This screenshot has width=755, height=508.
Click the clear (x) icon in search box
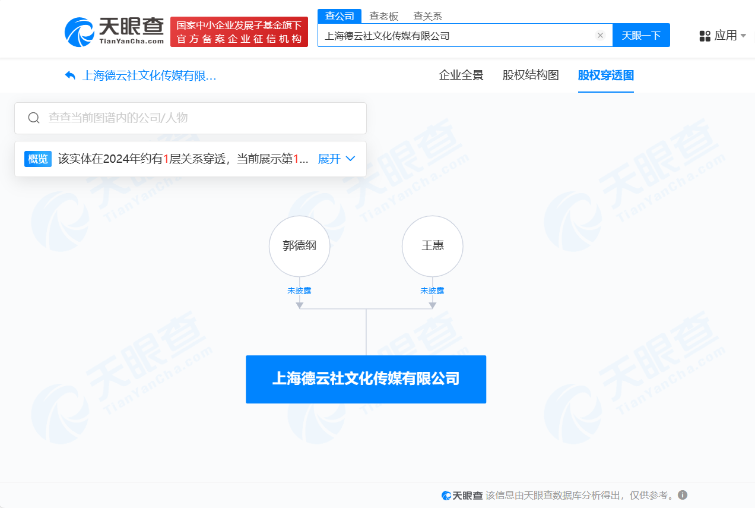coord(600,35)
